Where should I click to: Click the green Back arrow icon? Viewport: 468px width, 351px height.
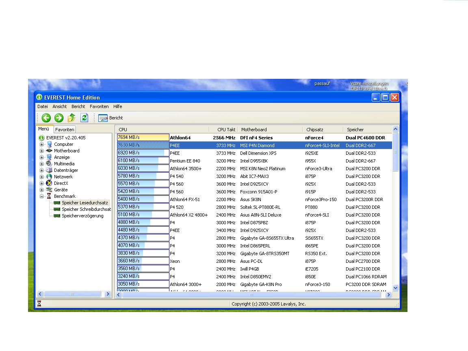click(x=46, y=118)
